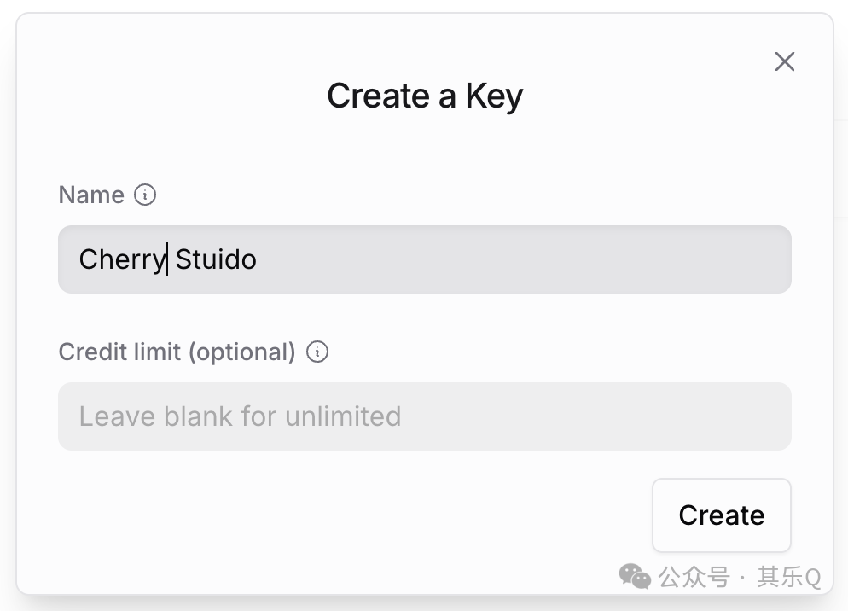Click the word "Stuido" in Name field
The width and height of the screenshot is (848, 611).
(216, 259)
